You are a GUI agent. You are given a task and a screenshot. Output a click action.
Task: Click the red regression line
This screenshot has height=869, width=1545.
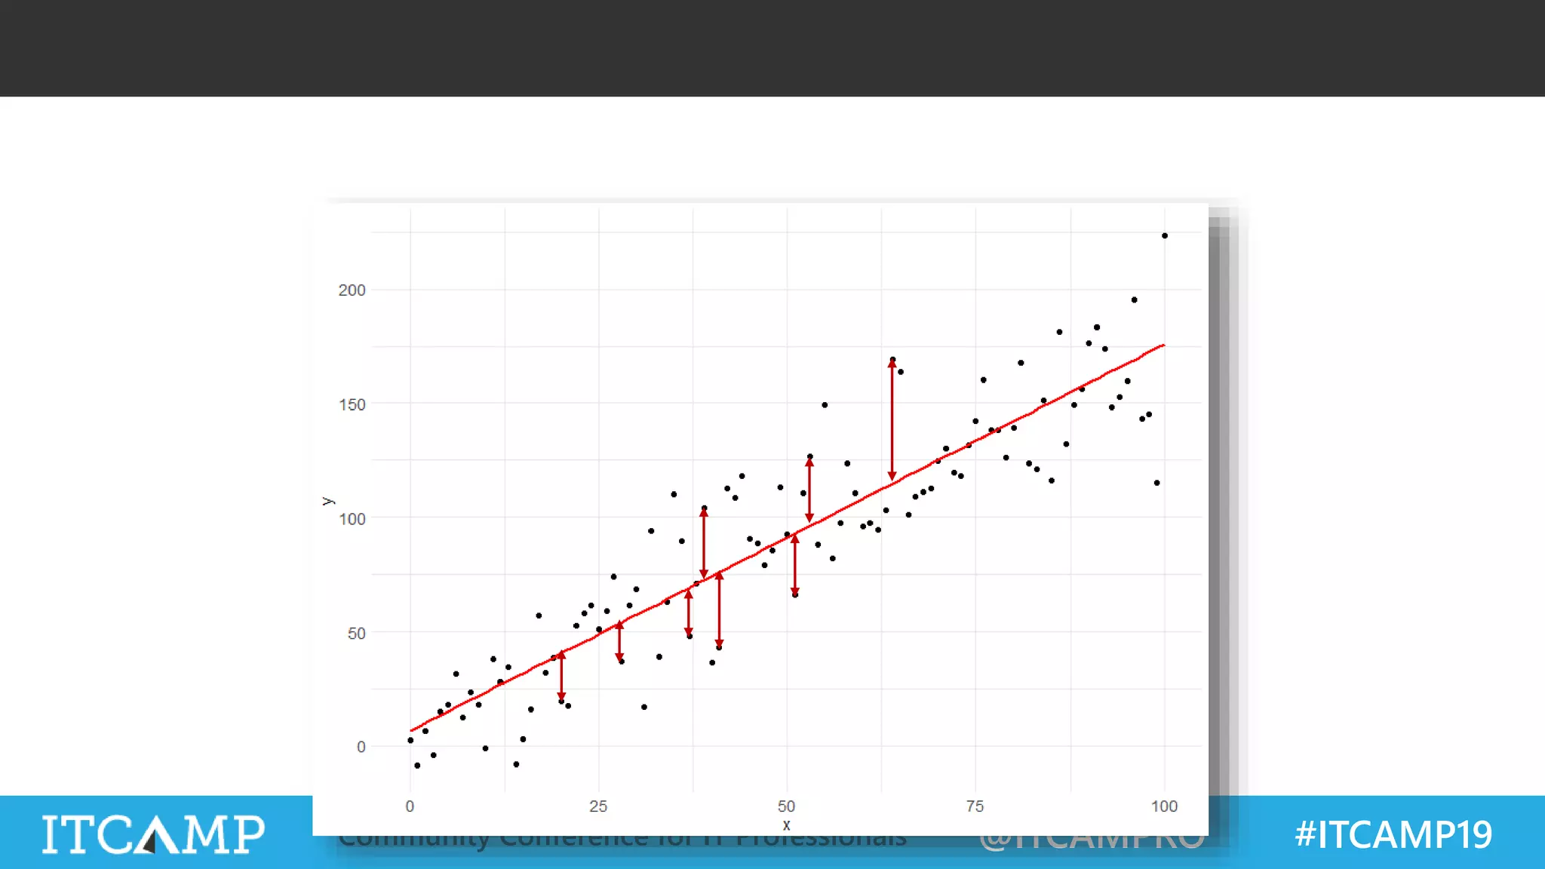[787, 538]
